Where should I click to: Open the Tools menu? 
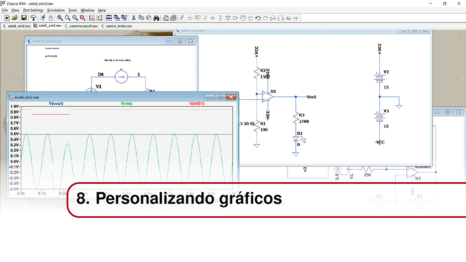click(x=72, y=10)
